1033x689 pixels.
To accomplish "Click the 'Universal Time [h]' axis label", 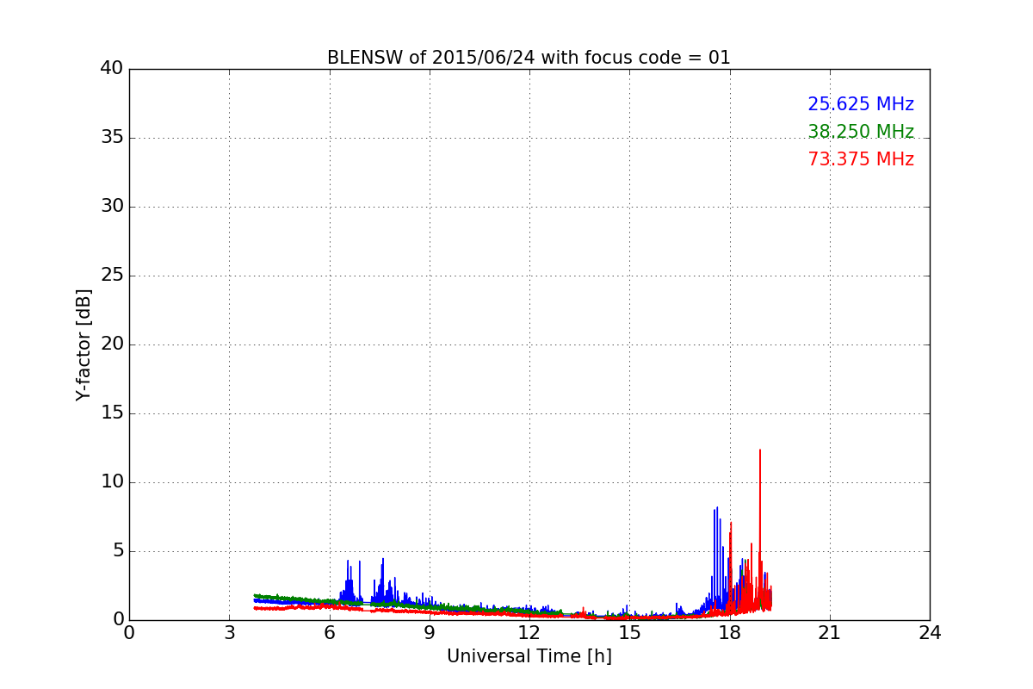I will [529, 656].
